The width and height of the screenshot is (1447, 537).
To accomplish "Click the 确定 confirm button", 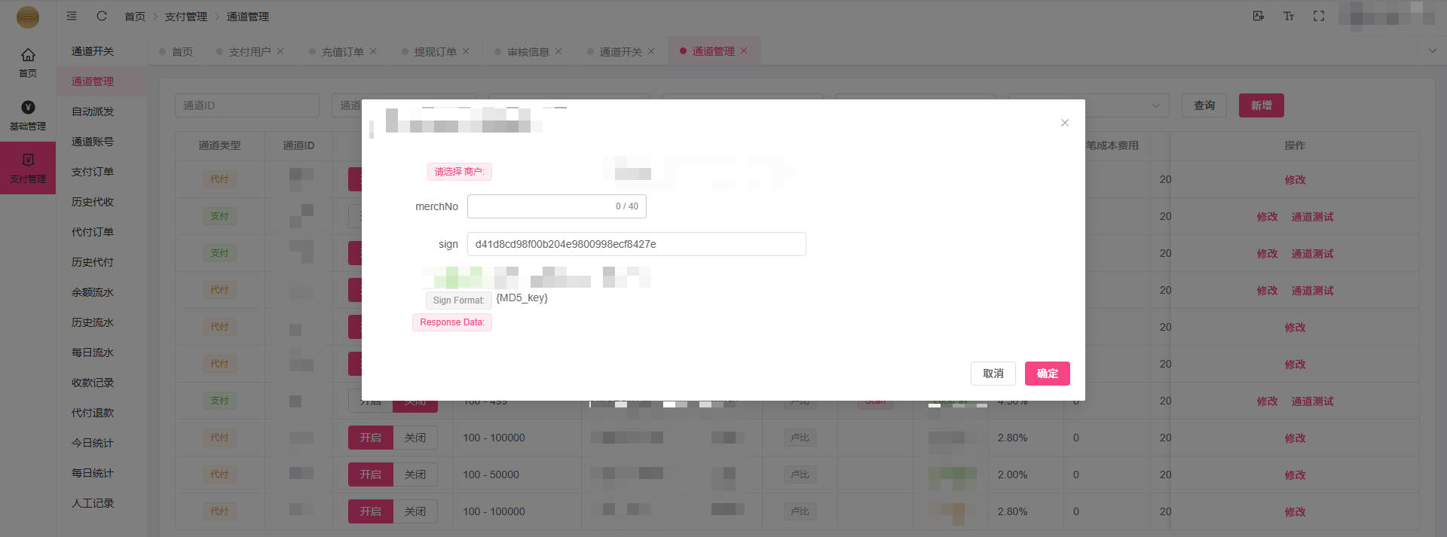I will coord(1047,374).
